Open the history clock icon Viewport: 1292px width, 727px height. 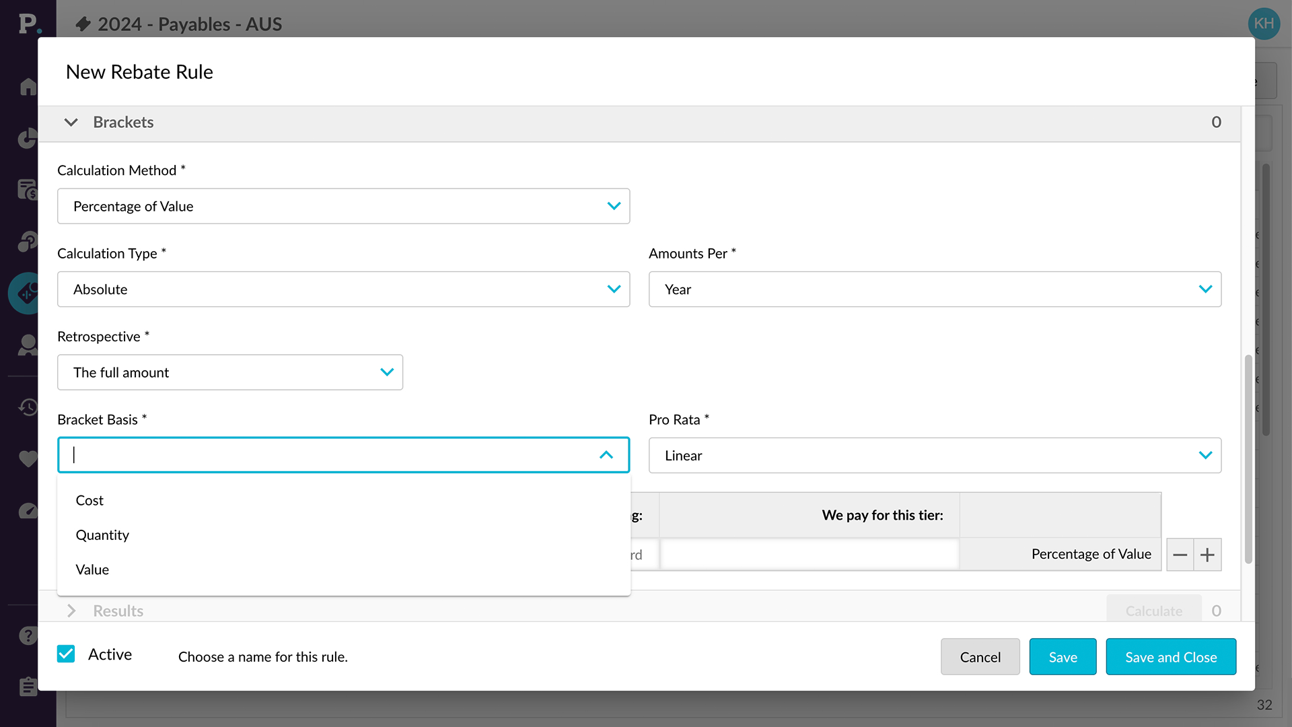pos(28,407)
